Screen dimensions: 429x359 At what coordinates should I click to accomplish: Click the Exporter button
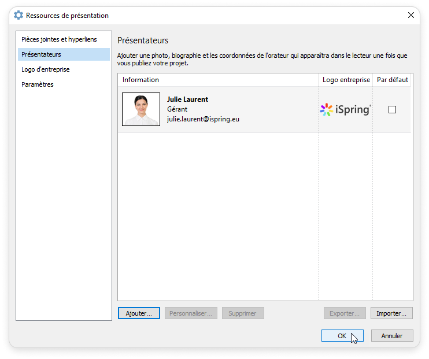[x=345, y=313]
